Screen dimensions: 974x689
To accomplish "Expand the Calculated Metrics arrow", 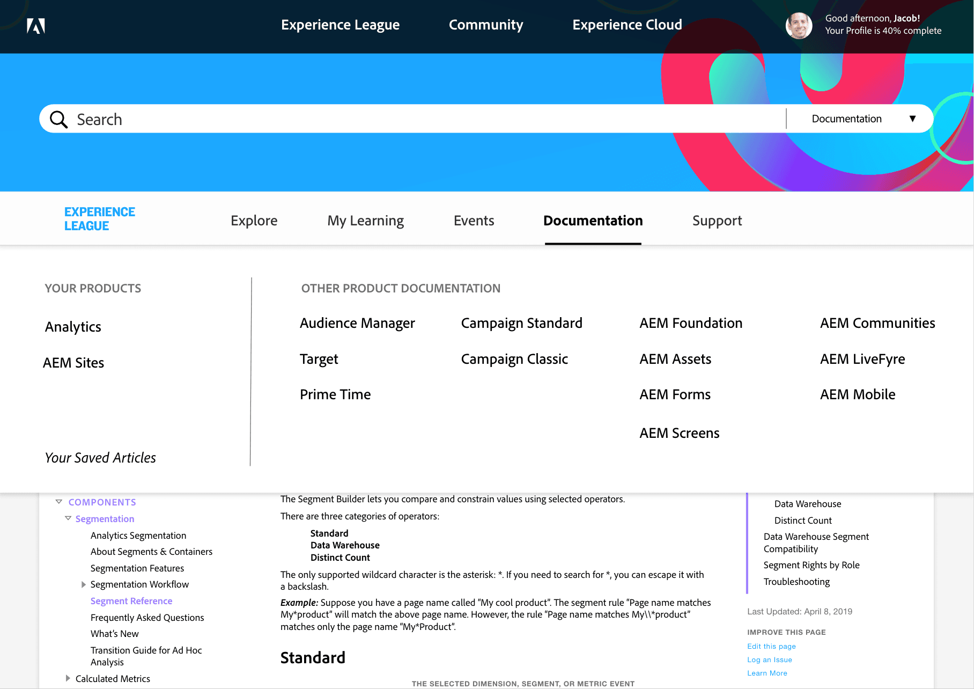I will point(68,678).
